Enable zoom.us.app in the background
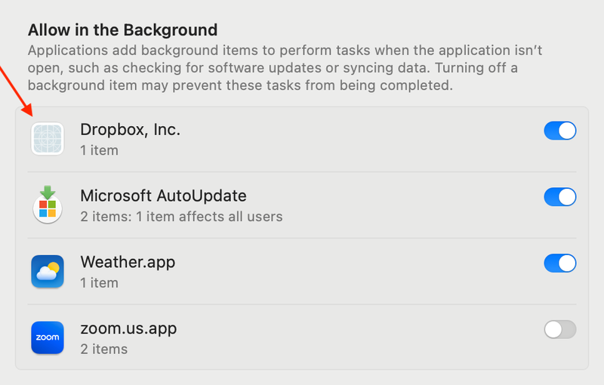The image size is (604, 385). coord(559,330)
